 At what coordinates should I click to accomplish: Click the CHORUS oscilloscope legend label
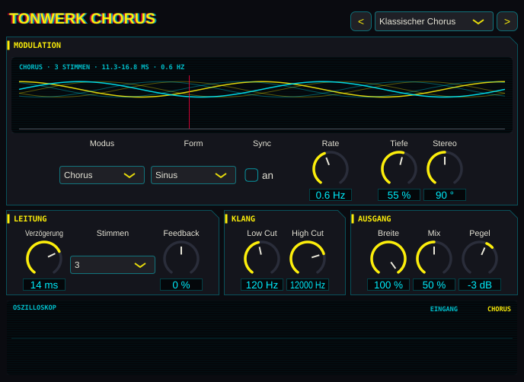(499, 309)
